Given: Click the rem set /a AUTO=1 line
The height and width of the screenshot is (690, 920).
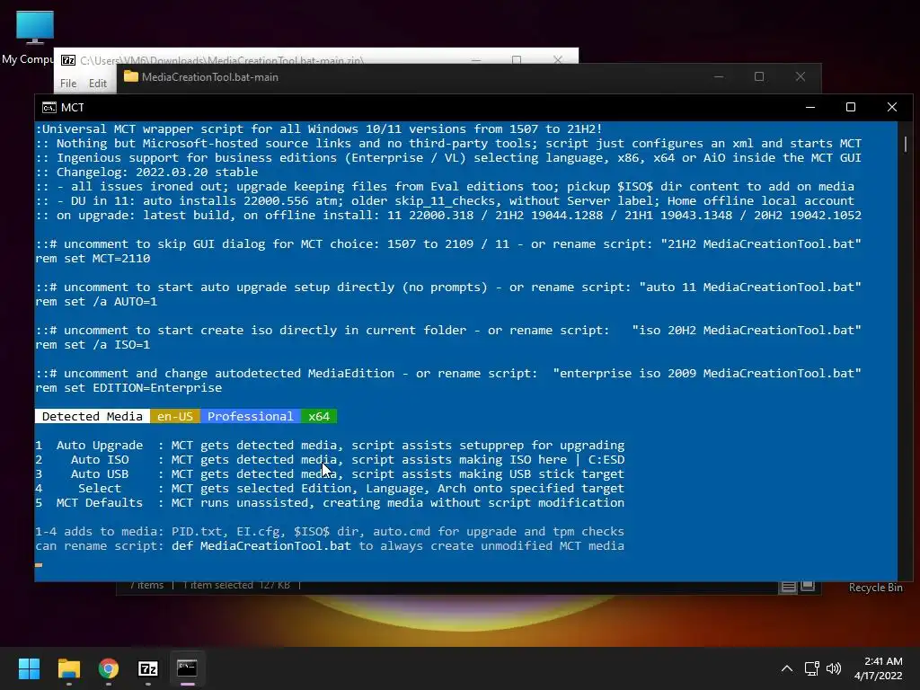Looking at the screenshot, I should coord(96,302).
